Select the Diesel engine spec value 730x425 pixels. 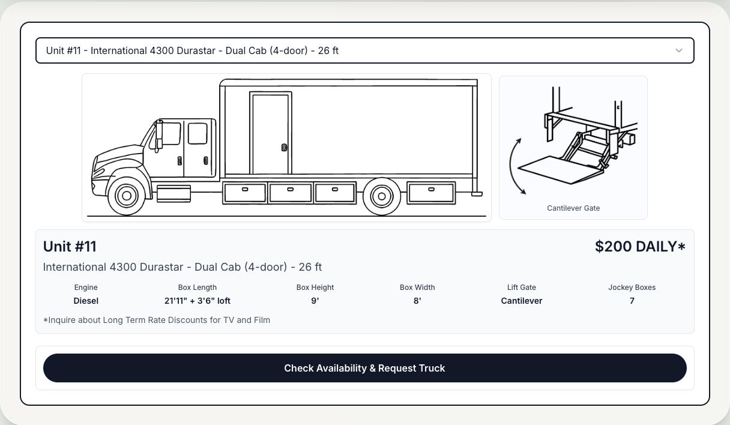pos(86,301)
